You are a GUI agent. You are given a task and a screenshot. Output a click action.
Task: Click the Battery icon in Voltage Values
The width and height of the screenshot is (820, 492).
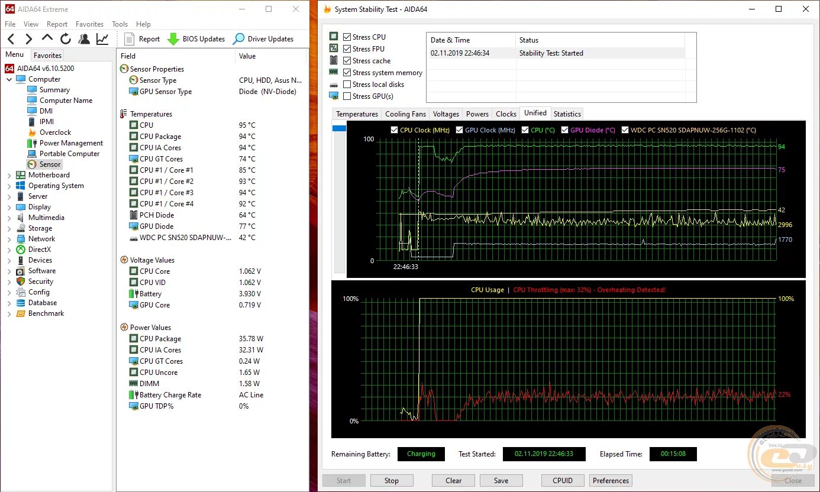point(134,294)
